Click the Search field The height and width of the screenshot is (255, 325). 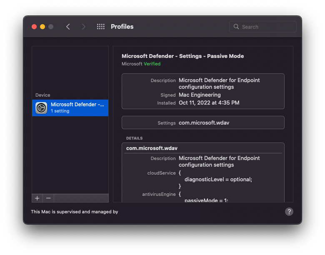(263, 27)
